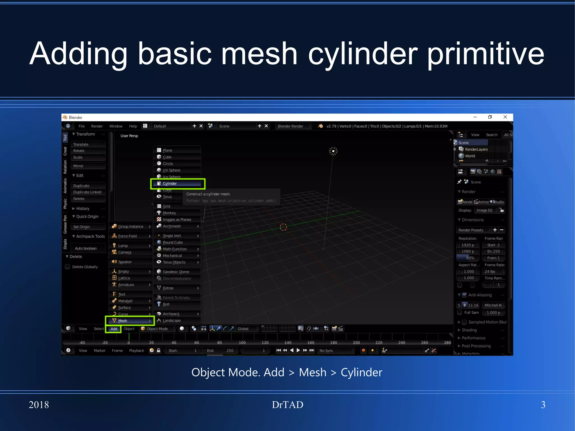Screen dimensions: 575x431
Task: Toggle the Anti-Aliasing checkbox
Action: point(464,295)
